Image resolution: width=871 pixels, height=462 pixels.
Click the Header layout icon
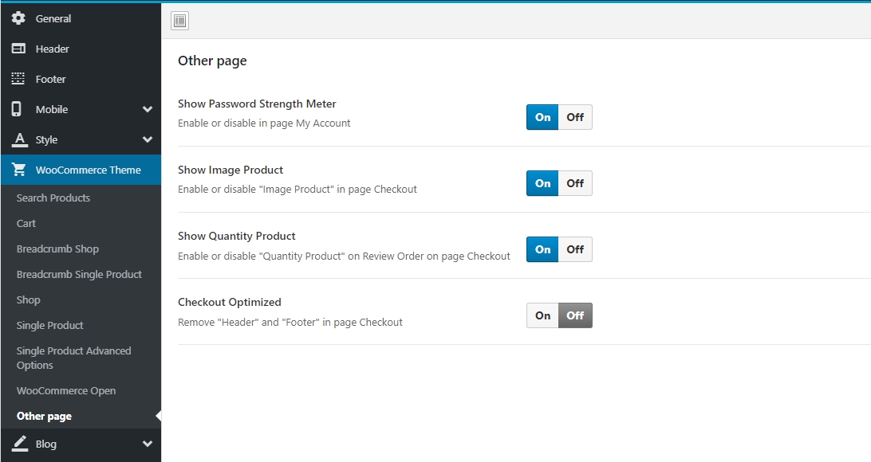19,49
